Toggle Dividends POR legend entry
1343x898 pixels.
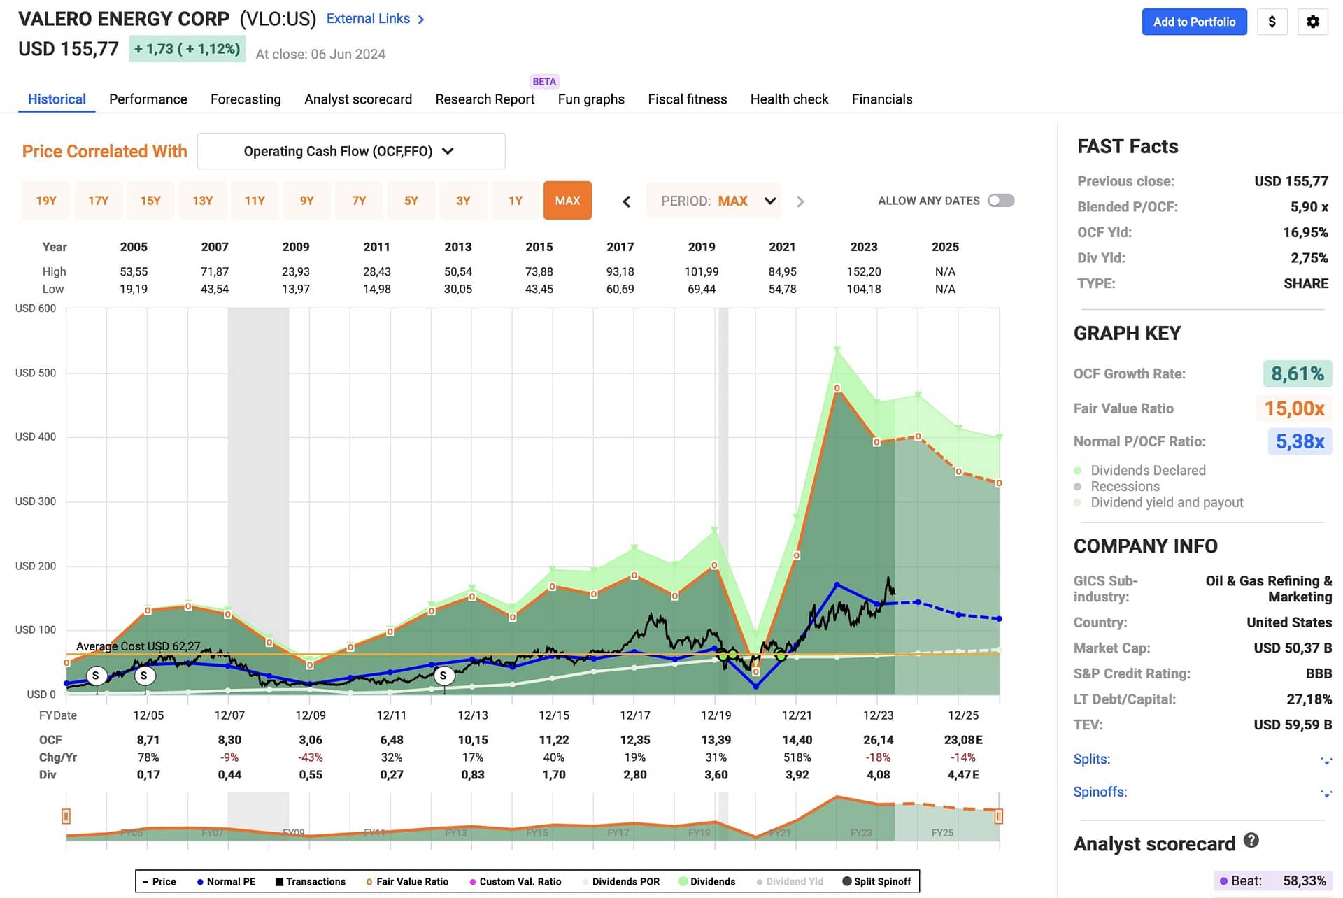tap(621, 881)
